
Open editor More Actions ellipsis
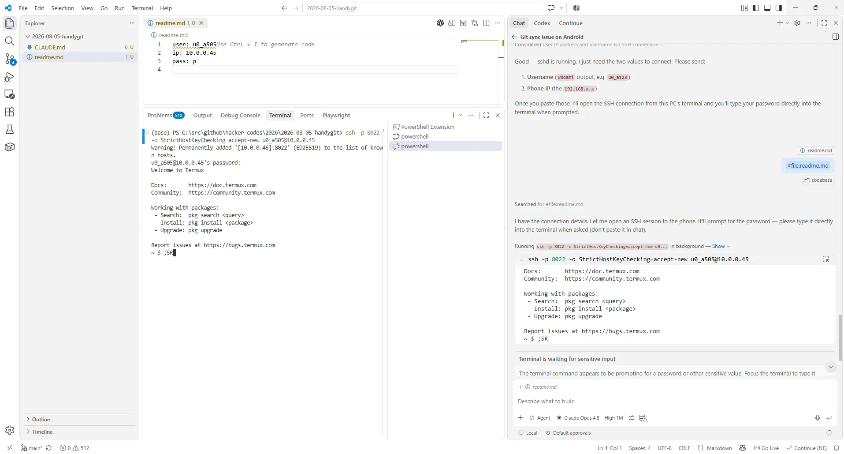(498, 23)
